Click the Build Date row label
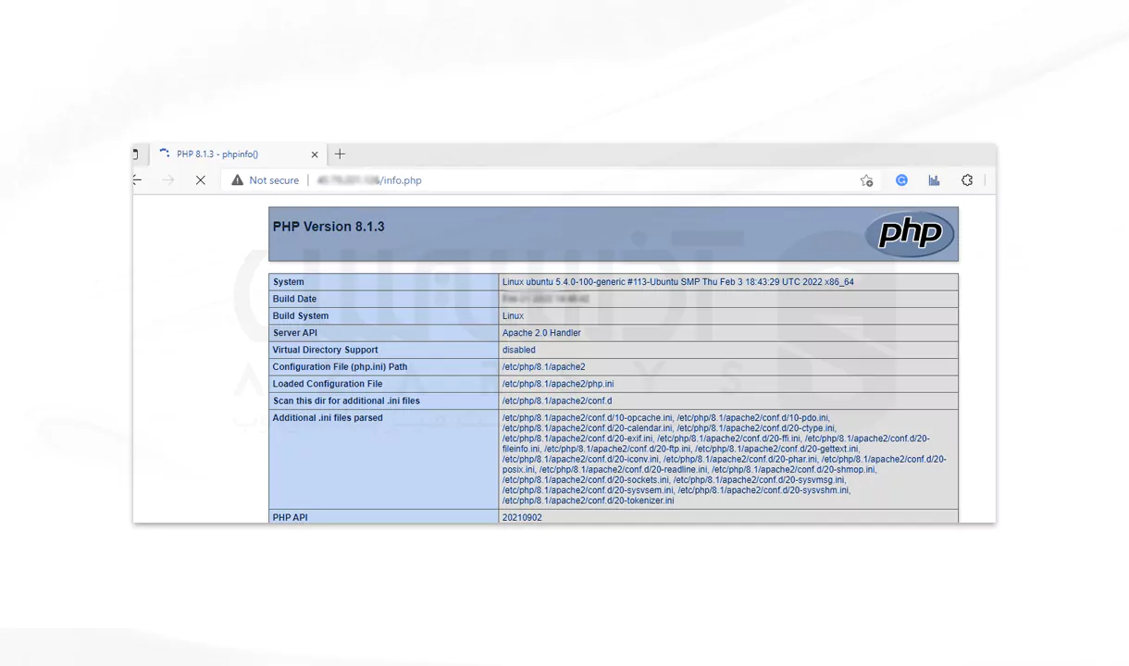This screenshot has width=1129, height=666. tap(294, 299)
